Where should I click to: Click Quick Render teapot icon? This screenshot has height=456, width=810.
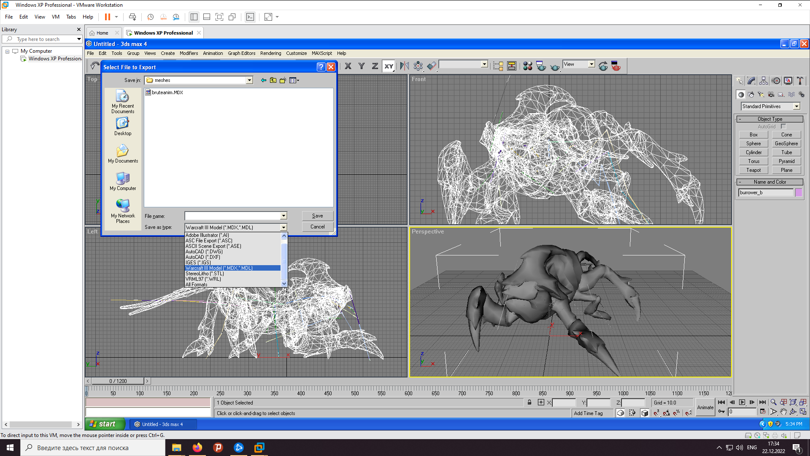pos(554,66)
